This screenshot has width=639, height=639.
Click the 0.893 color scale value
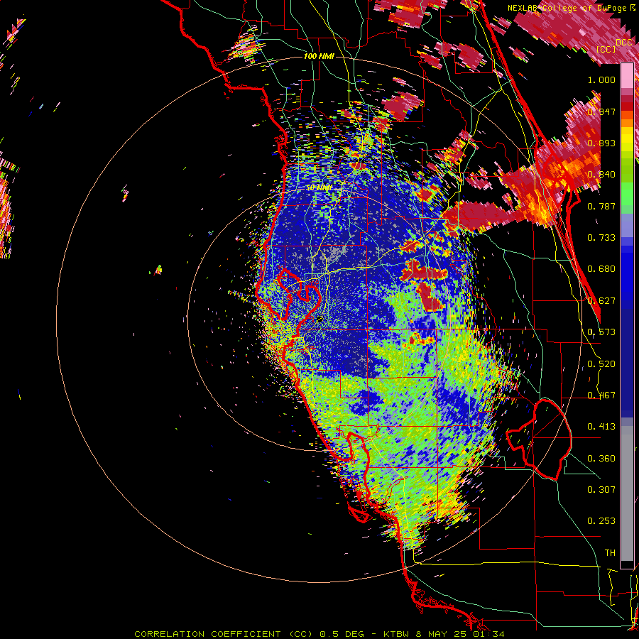[x=601, y=143]
